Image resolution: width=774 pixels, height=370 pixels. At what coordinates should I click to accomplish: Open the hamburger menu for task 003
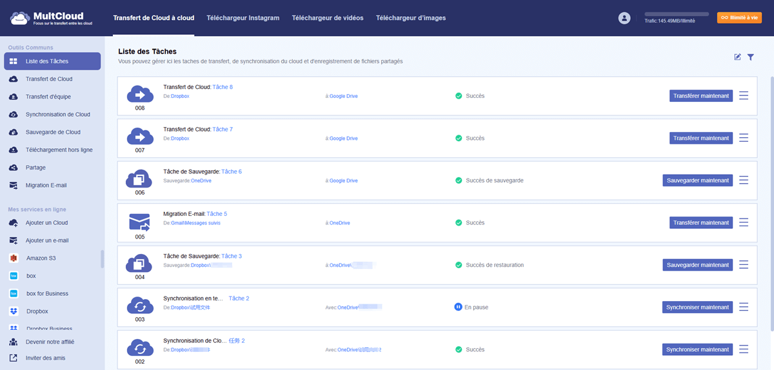click(744, 307)
